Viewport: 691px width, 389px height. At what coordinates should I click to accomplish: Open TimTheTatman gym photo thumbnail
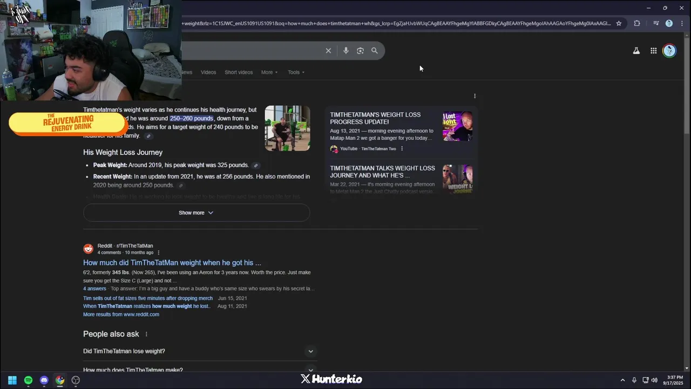(x=287, y=128)
